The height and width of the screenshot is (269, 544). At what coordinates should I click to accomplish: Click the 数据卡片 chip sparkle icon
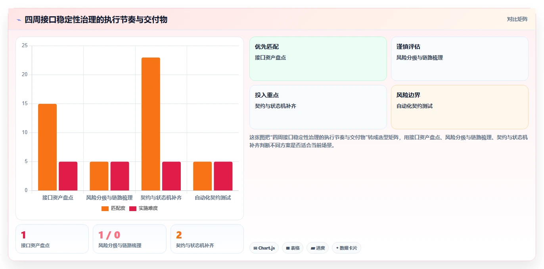337,248
